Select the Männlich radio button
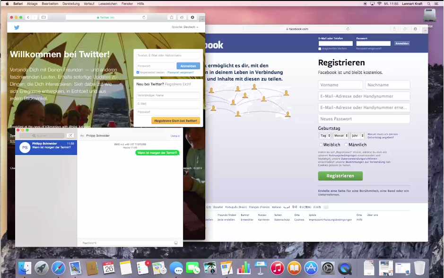The image size is (444, 278). pos(346,144)
